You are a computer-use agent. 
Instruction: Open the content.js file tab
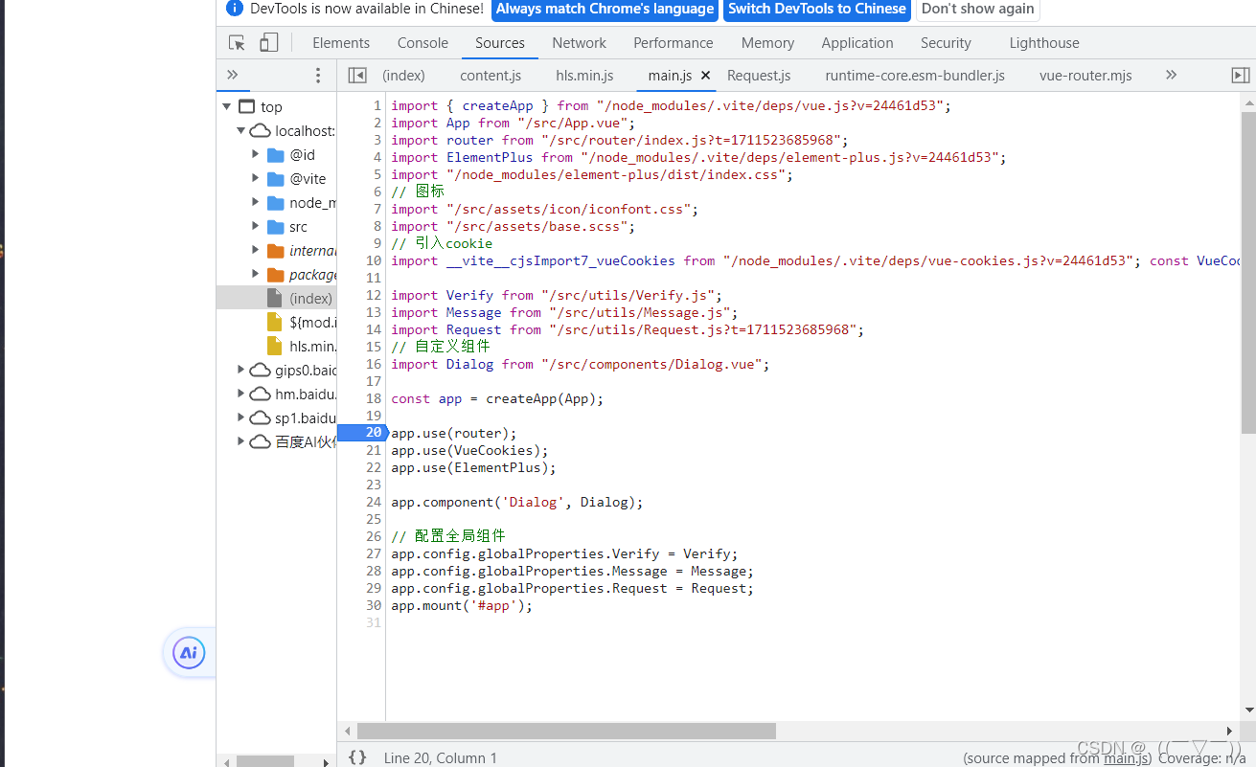tap(490, 75)
